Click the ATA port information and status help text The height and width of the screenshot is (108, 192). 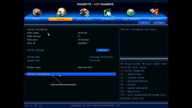(138, 29)
